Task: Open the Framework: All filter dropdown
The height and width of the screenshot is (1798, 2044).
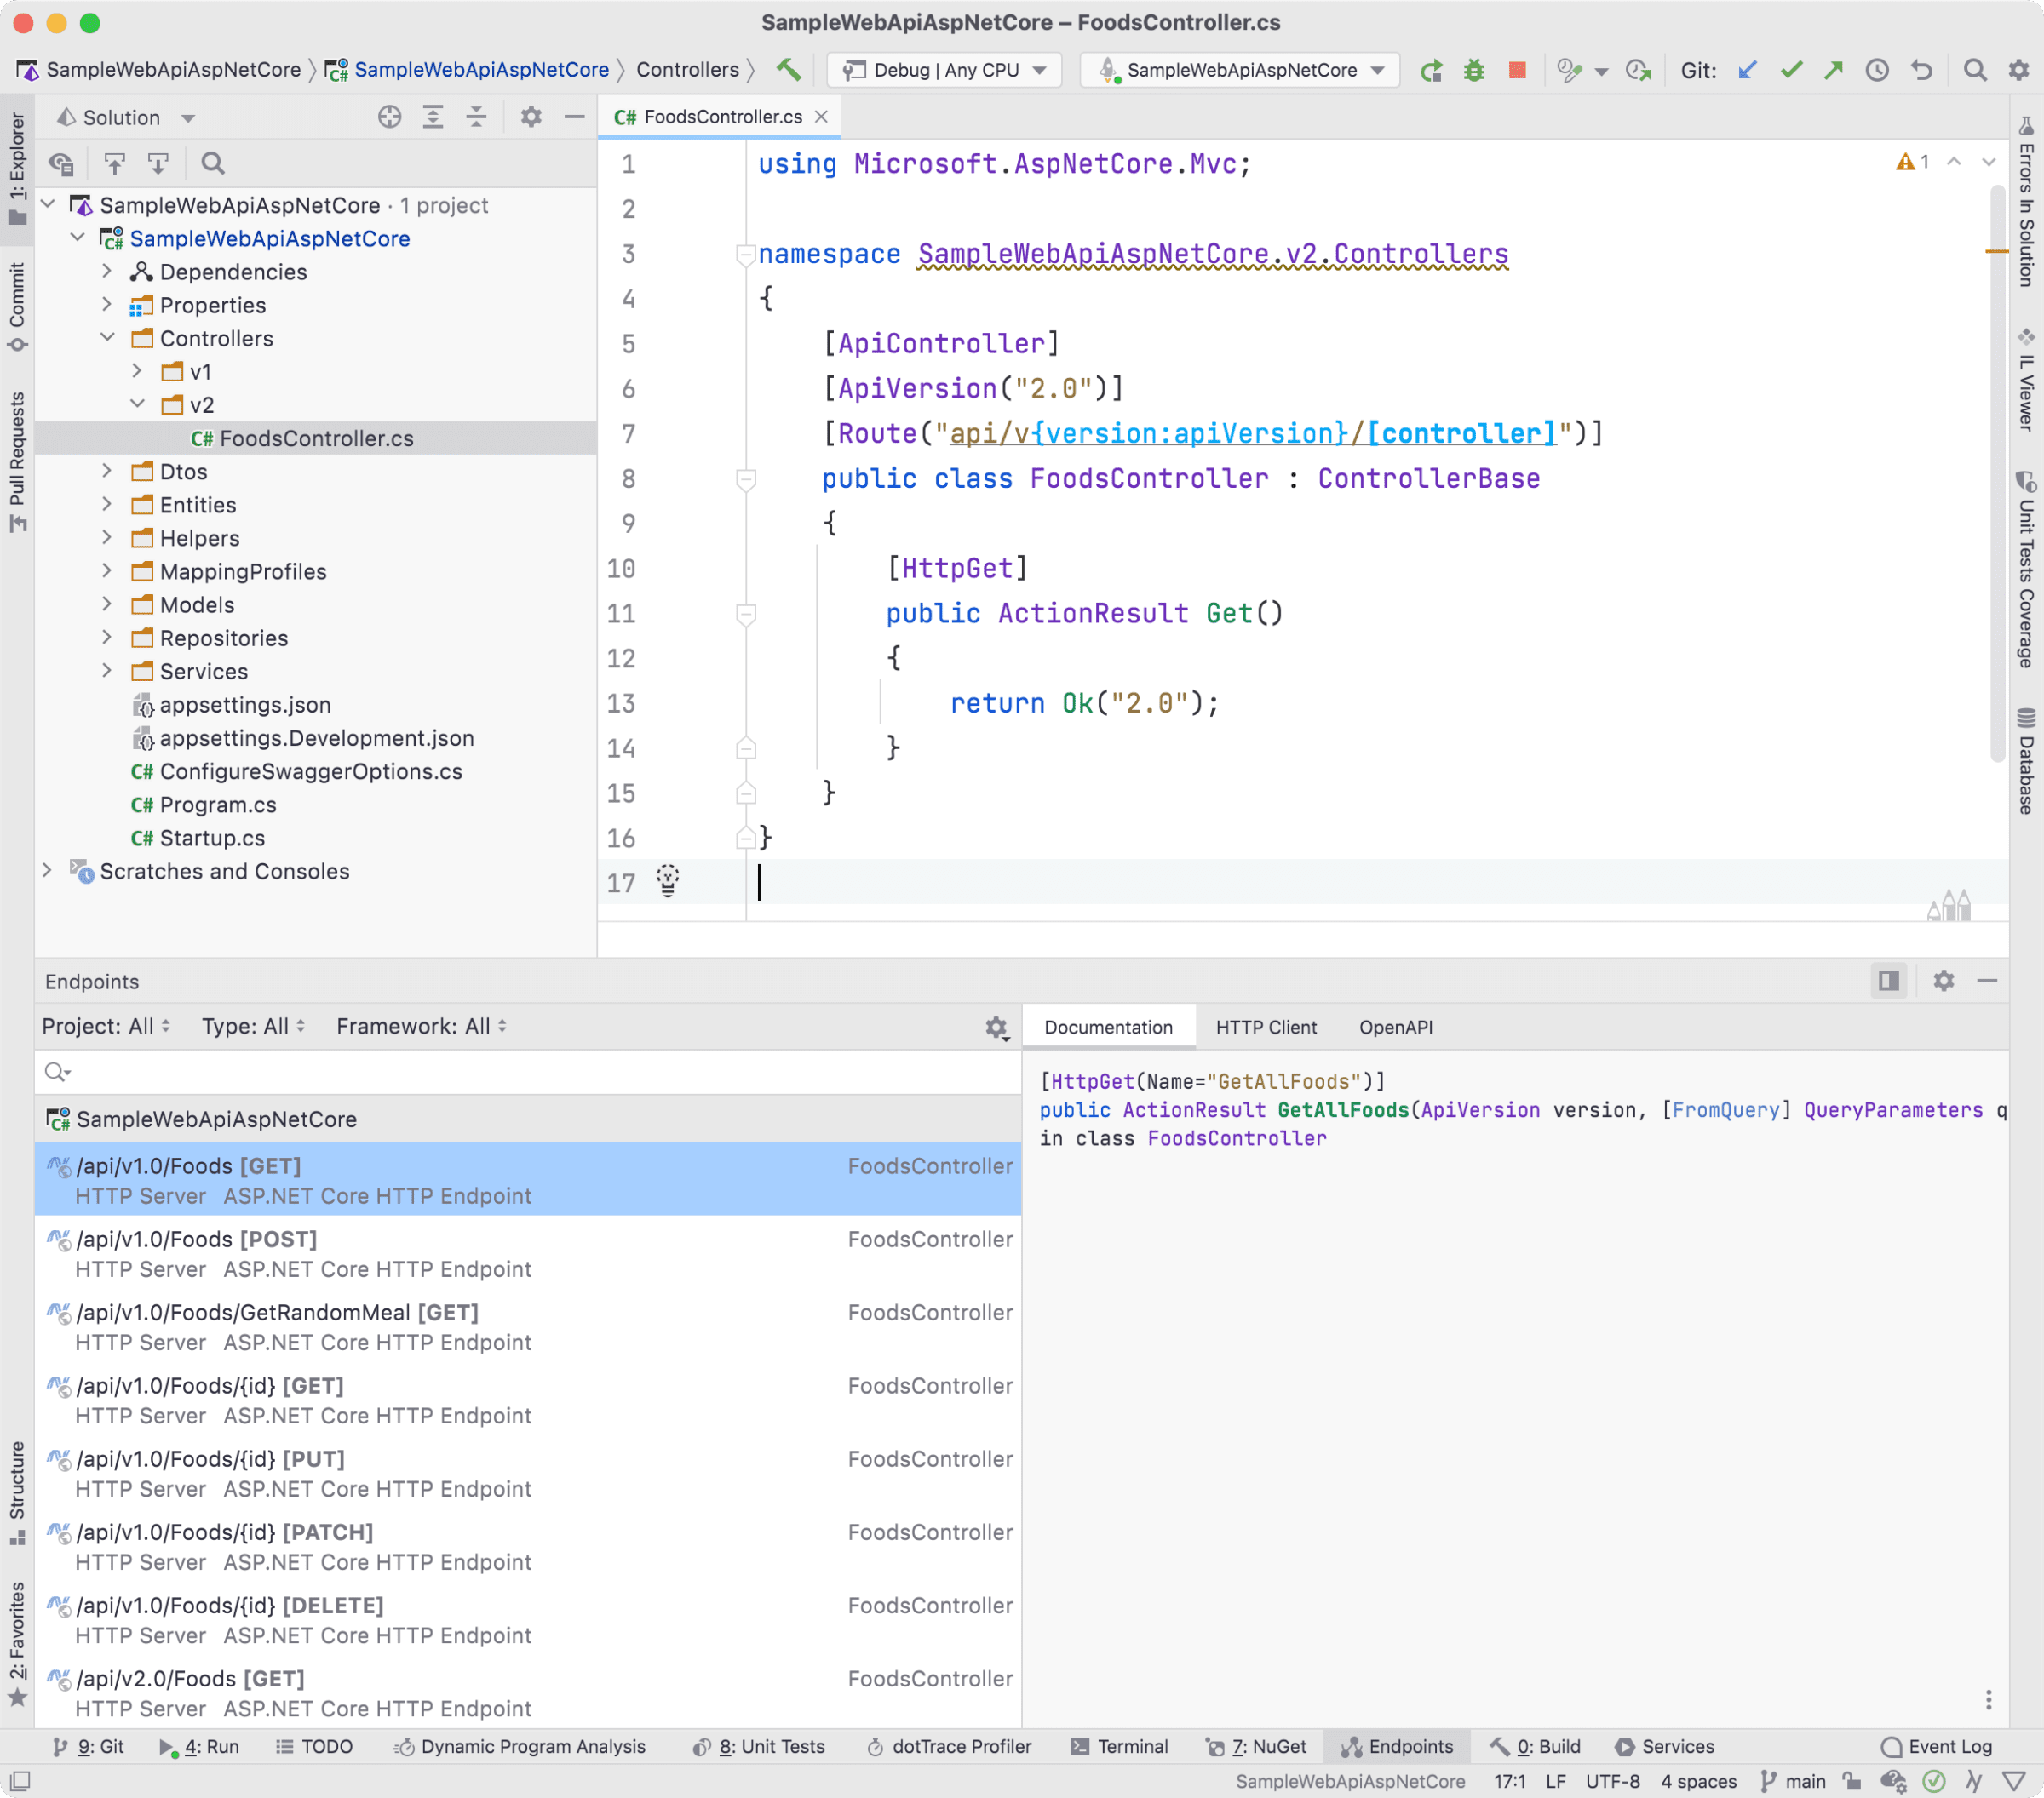Action: [x=421, y=1027]
